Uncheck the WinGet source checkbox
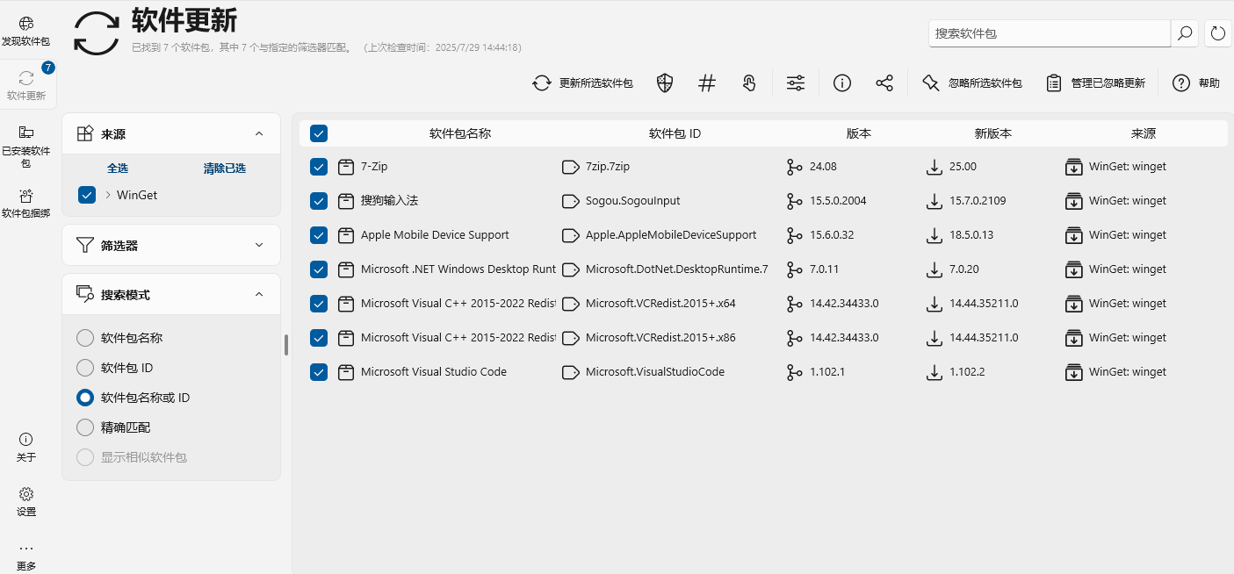This screenshot has height=574, width=1234. (87, 195)
